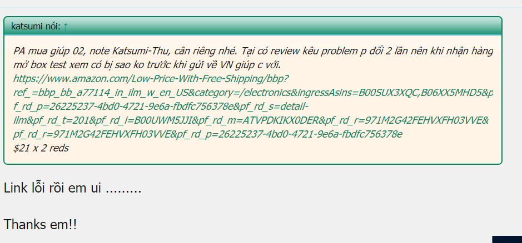Open the amazon.com Low-Price-With-Free-Shipping link

(x=151, y=79)
